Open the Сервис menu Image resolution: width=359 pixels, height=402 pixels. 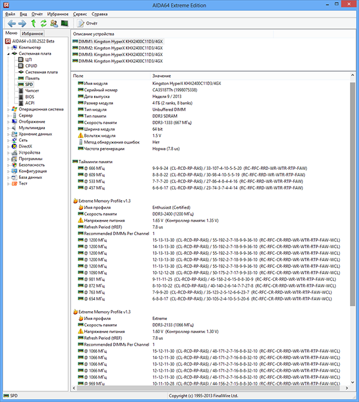(80, 14)
